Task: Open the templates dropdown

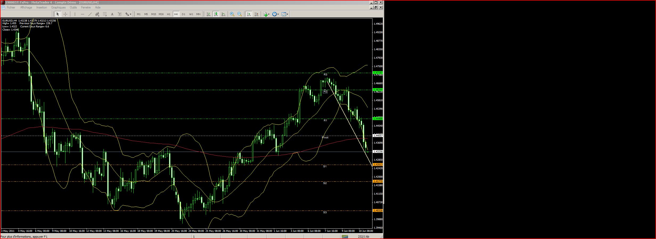Action: (285, 14)
